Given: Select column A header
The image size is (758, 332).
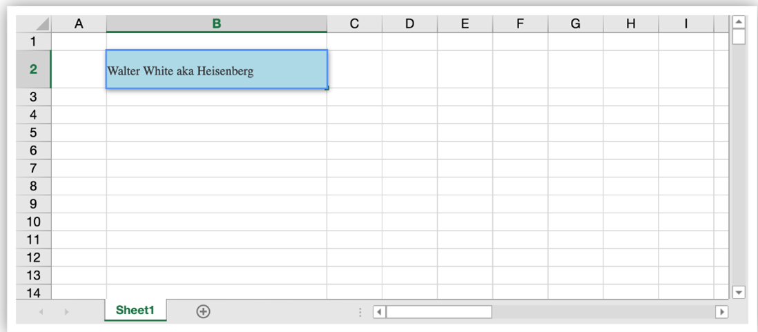Looking at the screenshot, I should coord(79,24).
